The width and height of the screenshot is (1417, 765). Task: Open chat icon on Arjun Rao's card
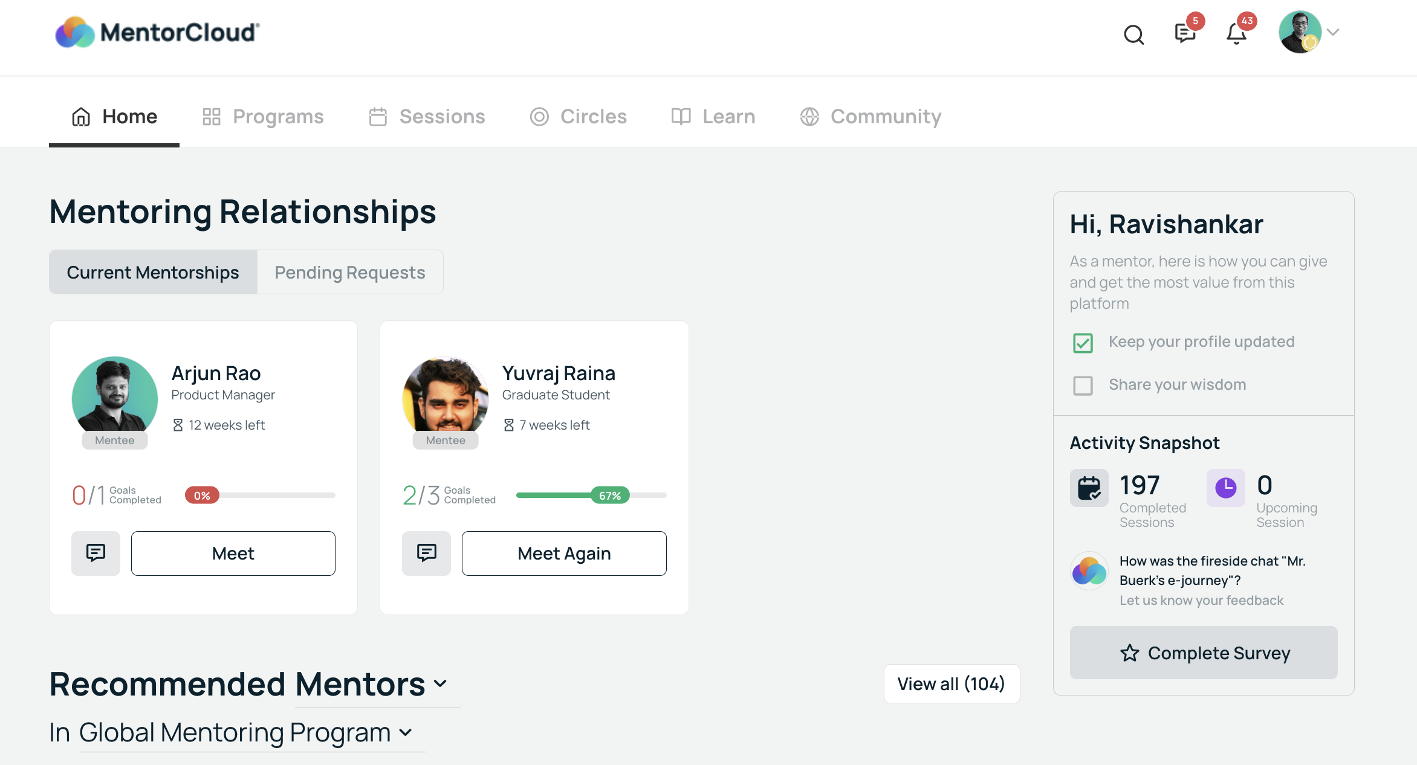coord(96,553)
